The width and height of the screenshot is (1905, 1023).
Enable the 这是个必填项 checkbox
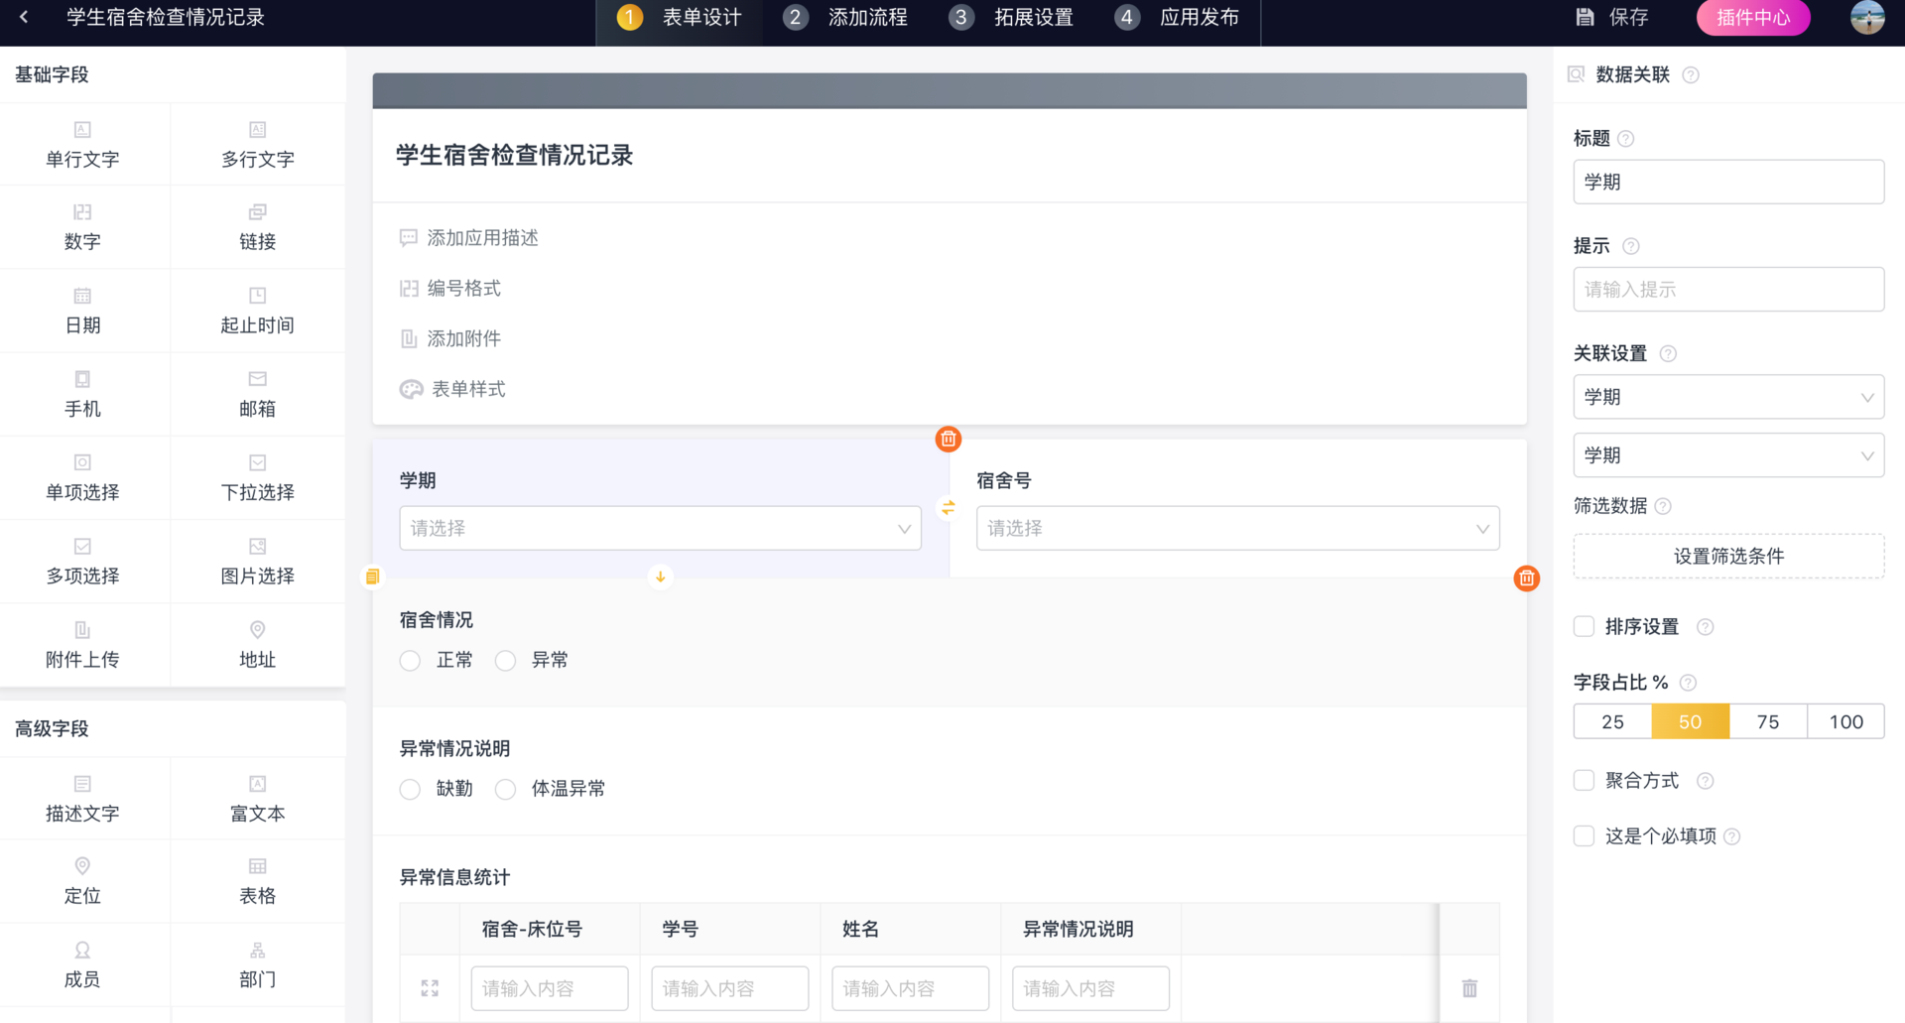[1584, 835]
